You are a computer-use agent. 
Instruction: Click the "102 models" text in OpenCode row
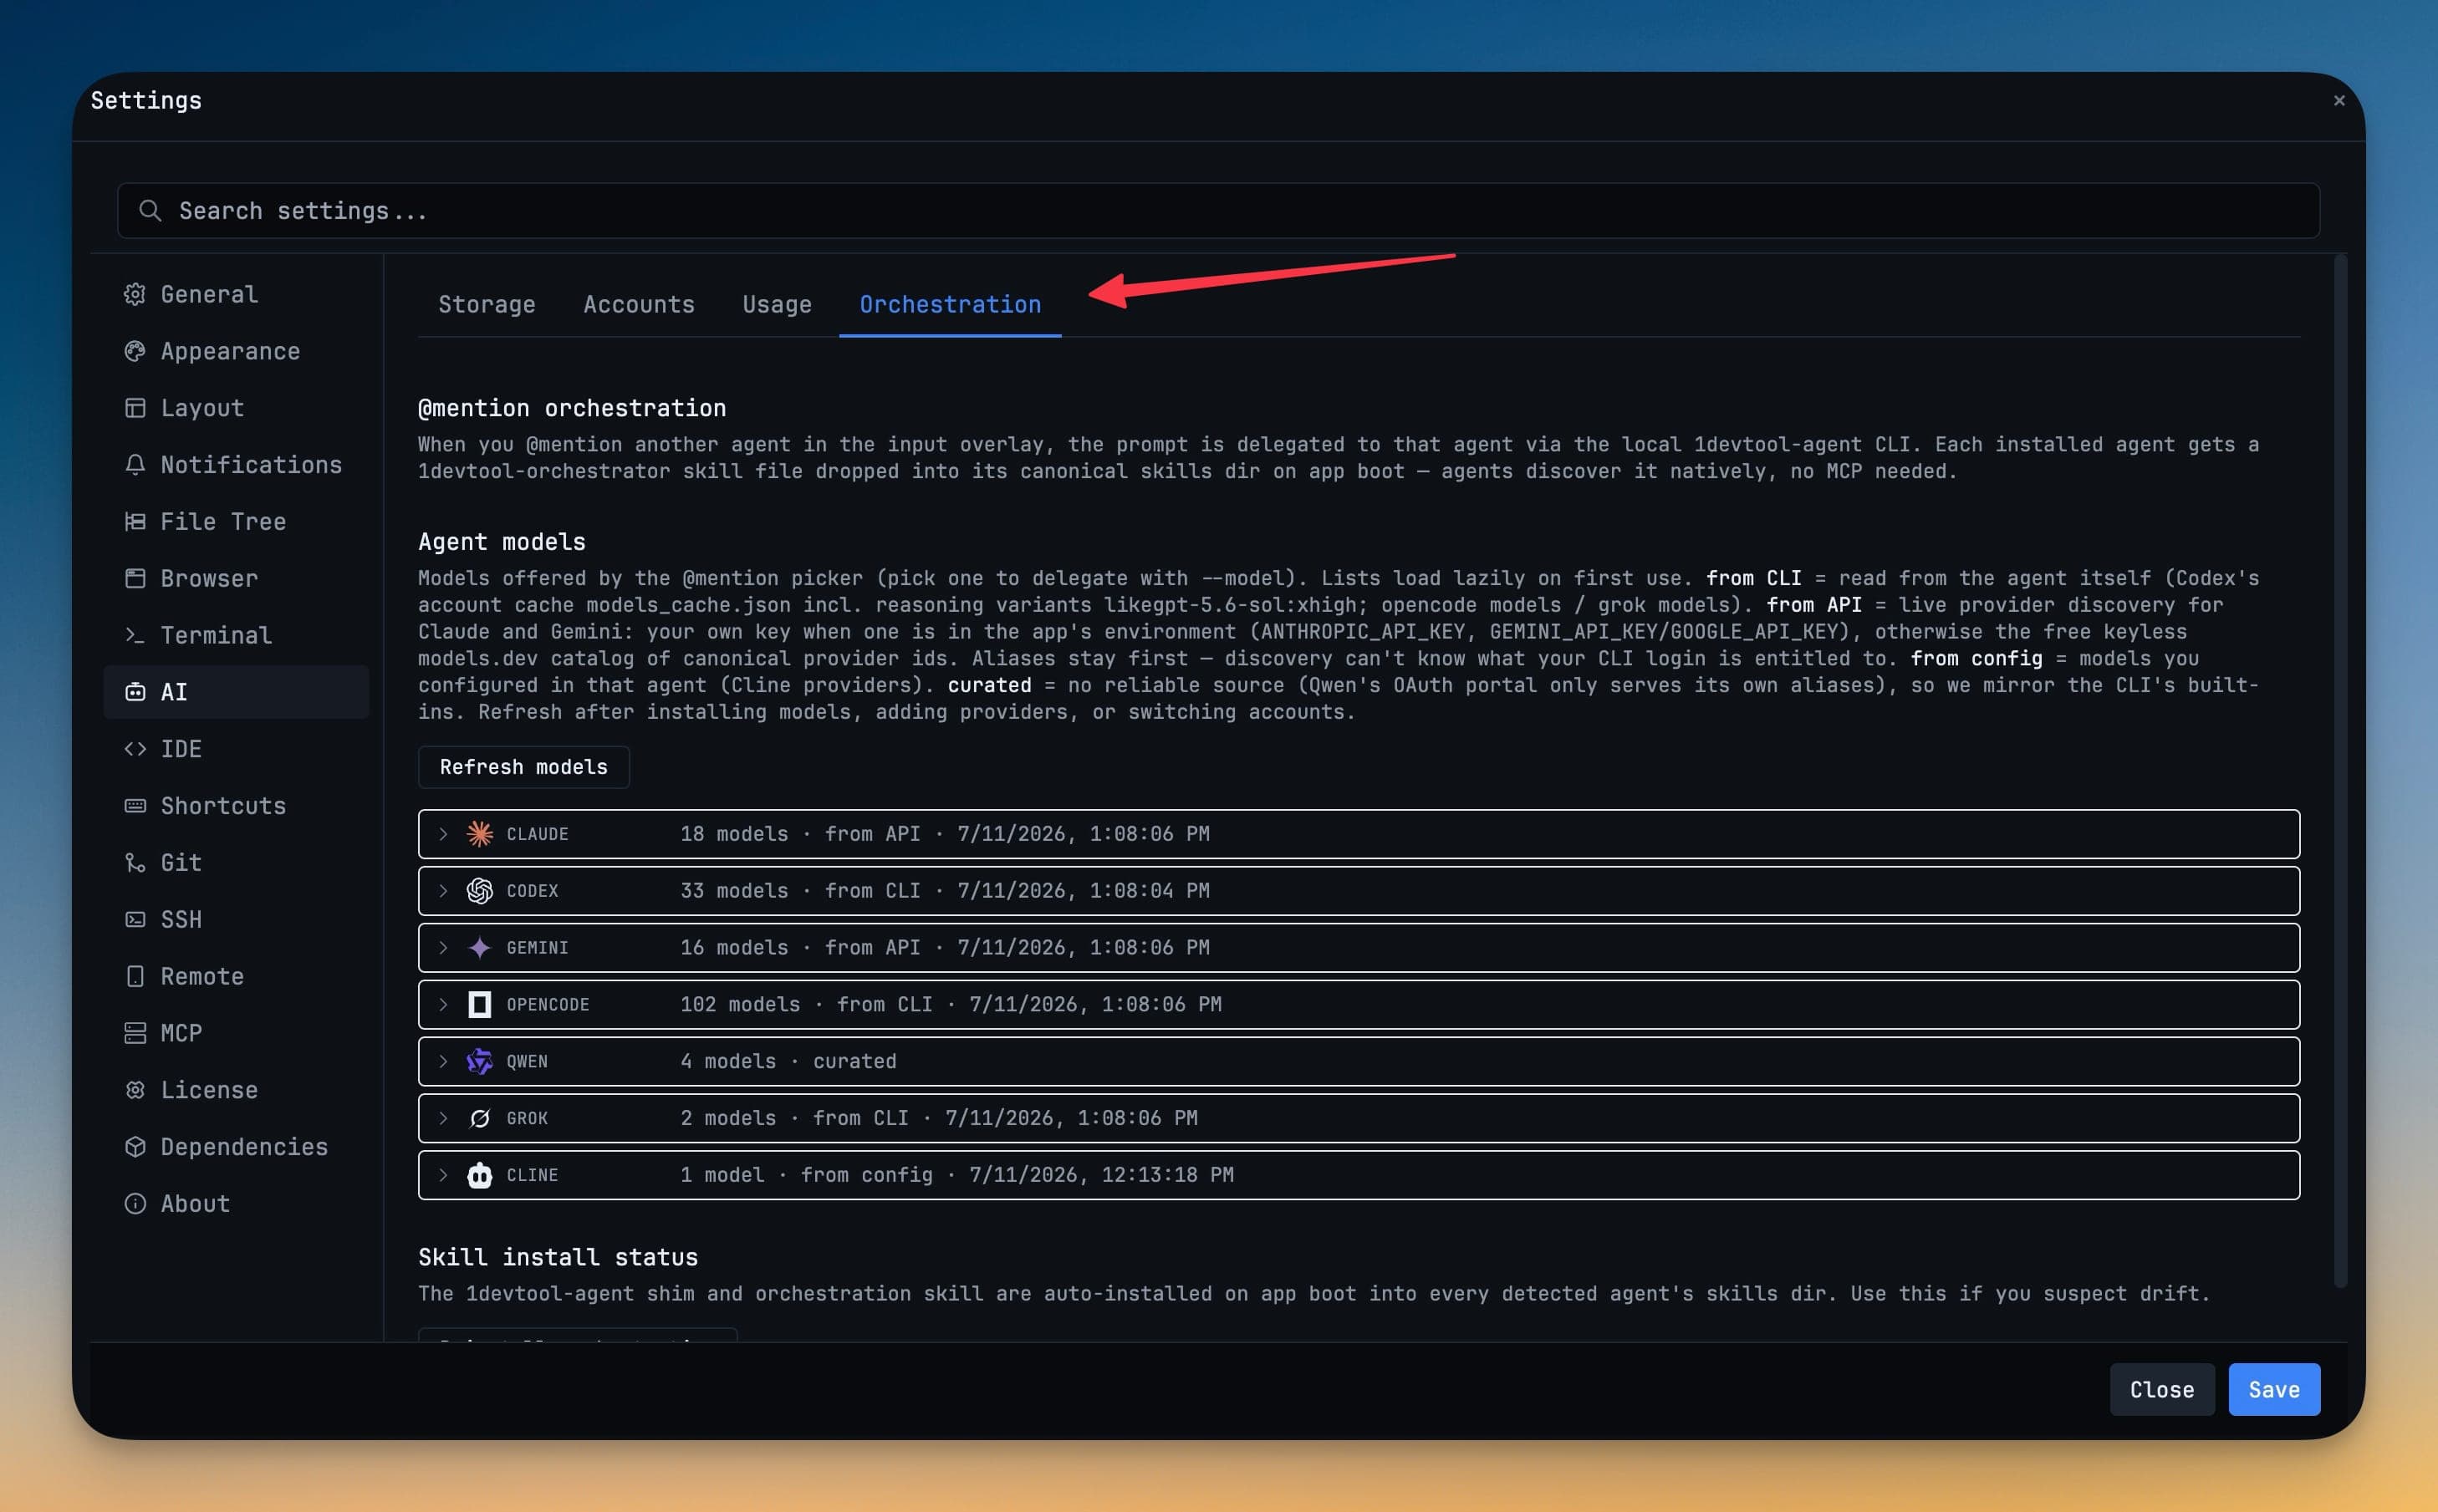click(740, 1004)
